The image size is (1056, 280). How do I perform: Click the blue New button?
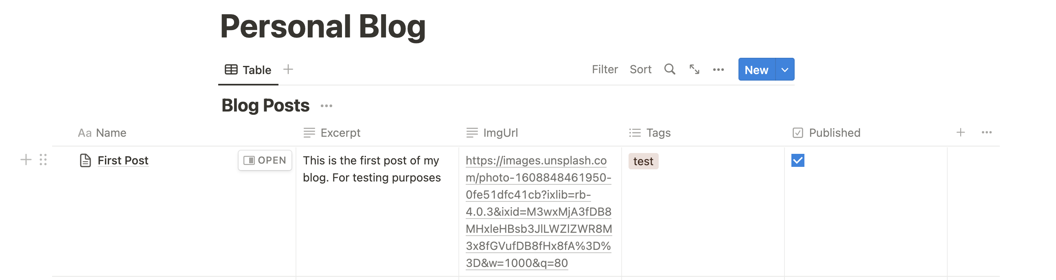[x=756, y=70]
